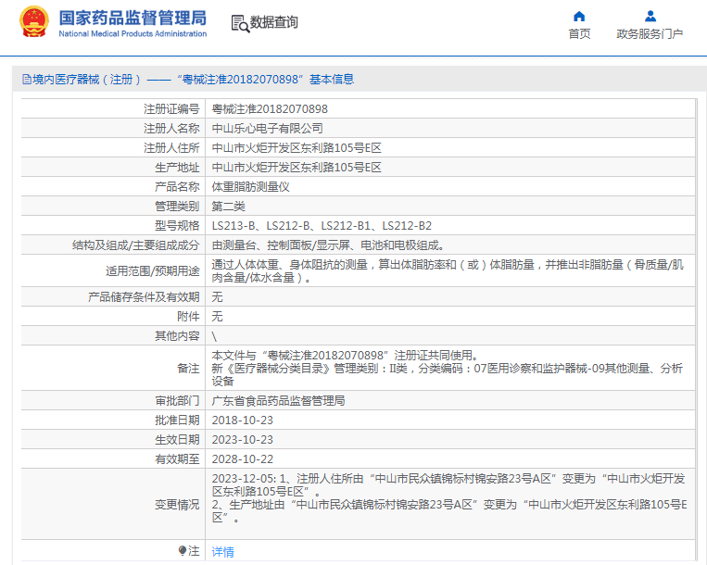Open 政务服务门户 text link

(650, 33)
